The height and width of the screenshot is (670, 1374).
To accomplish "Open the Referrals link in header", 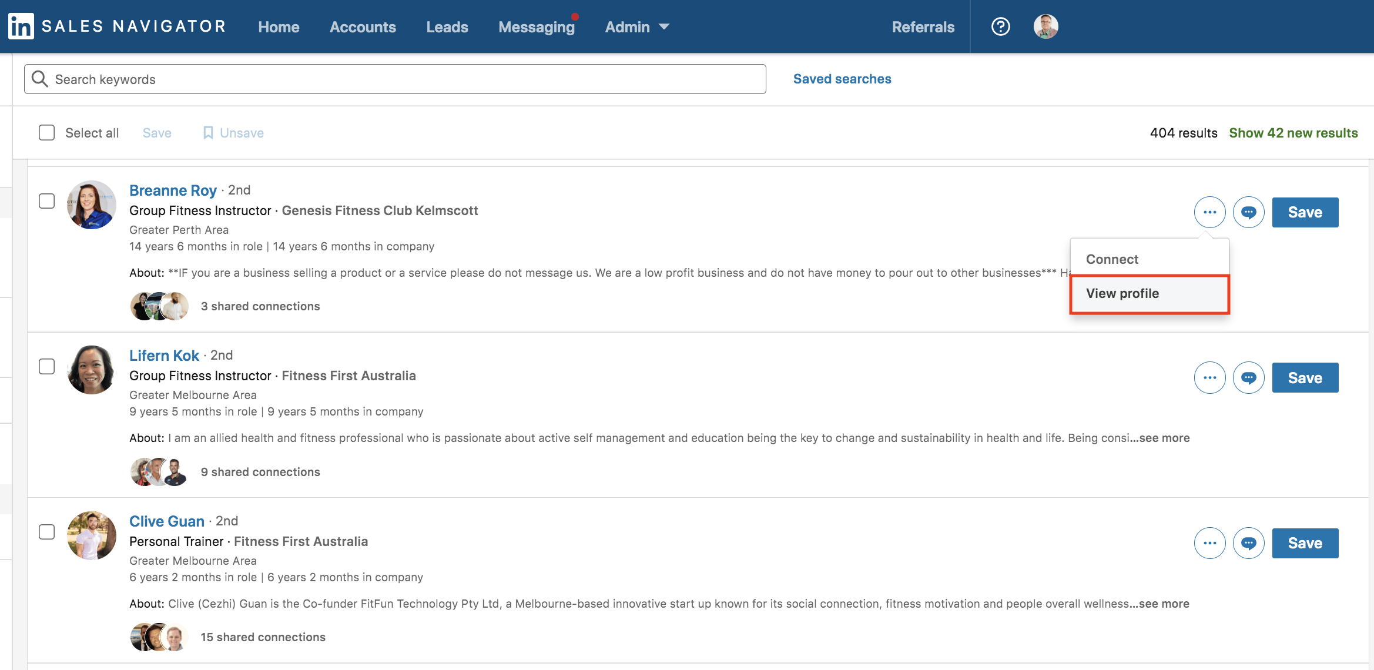I will (923, 27).
